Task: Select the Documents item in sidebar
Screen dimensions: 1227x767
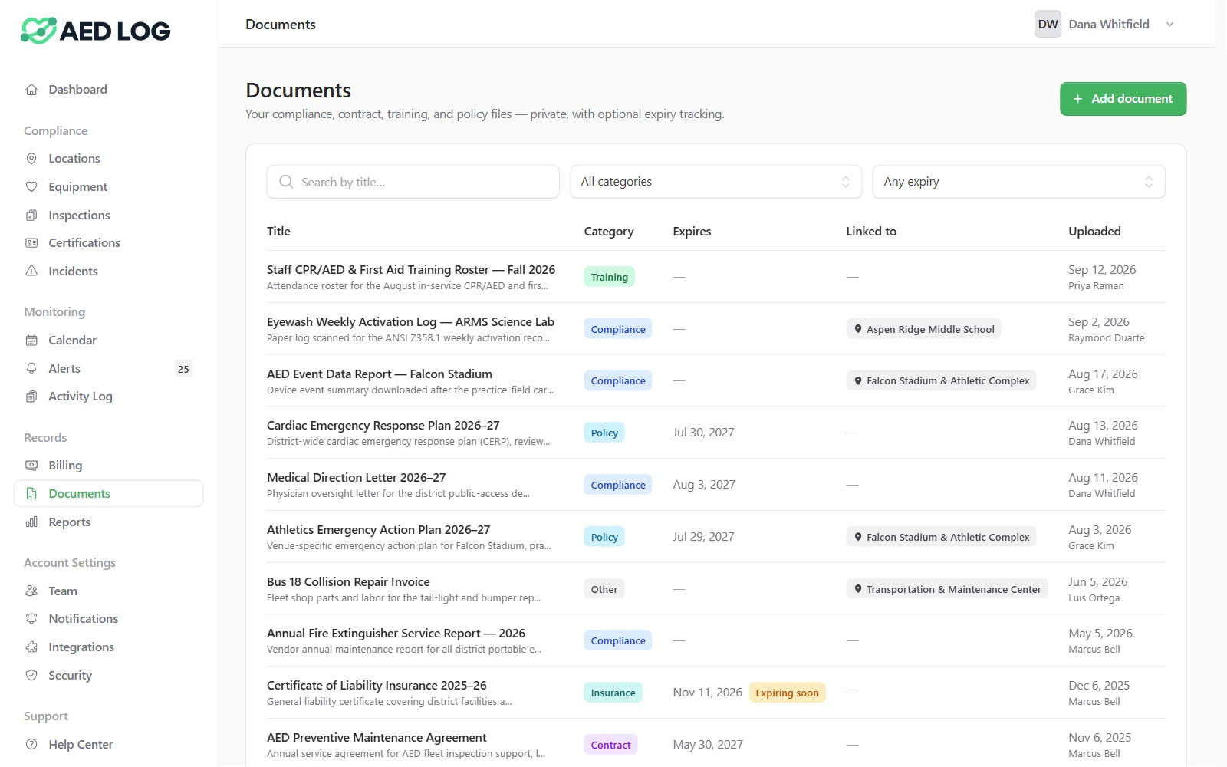Action: click(x=109, y=494)
